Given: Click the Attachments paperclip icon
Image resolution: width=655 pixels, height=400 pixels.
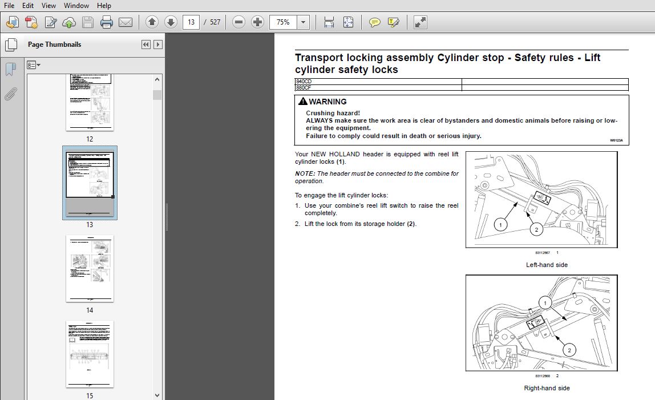Looking at the screenshot, I should coord(11,94).
